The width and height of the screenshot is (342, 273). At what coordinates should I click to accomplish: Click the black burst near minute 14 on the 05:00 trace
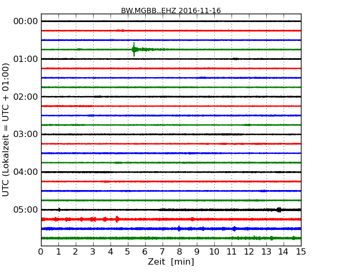point(279,210)
